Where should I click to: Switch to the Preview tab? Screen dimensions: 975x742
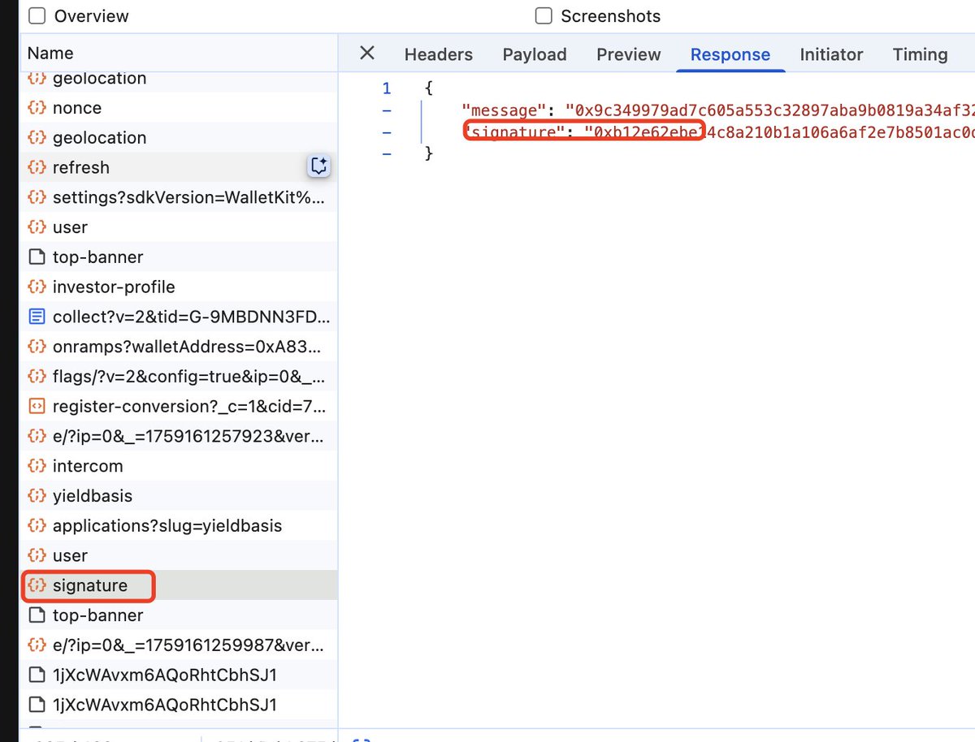coord(628,54)
